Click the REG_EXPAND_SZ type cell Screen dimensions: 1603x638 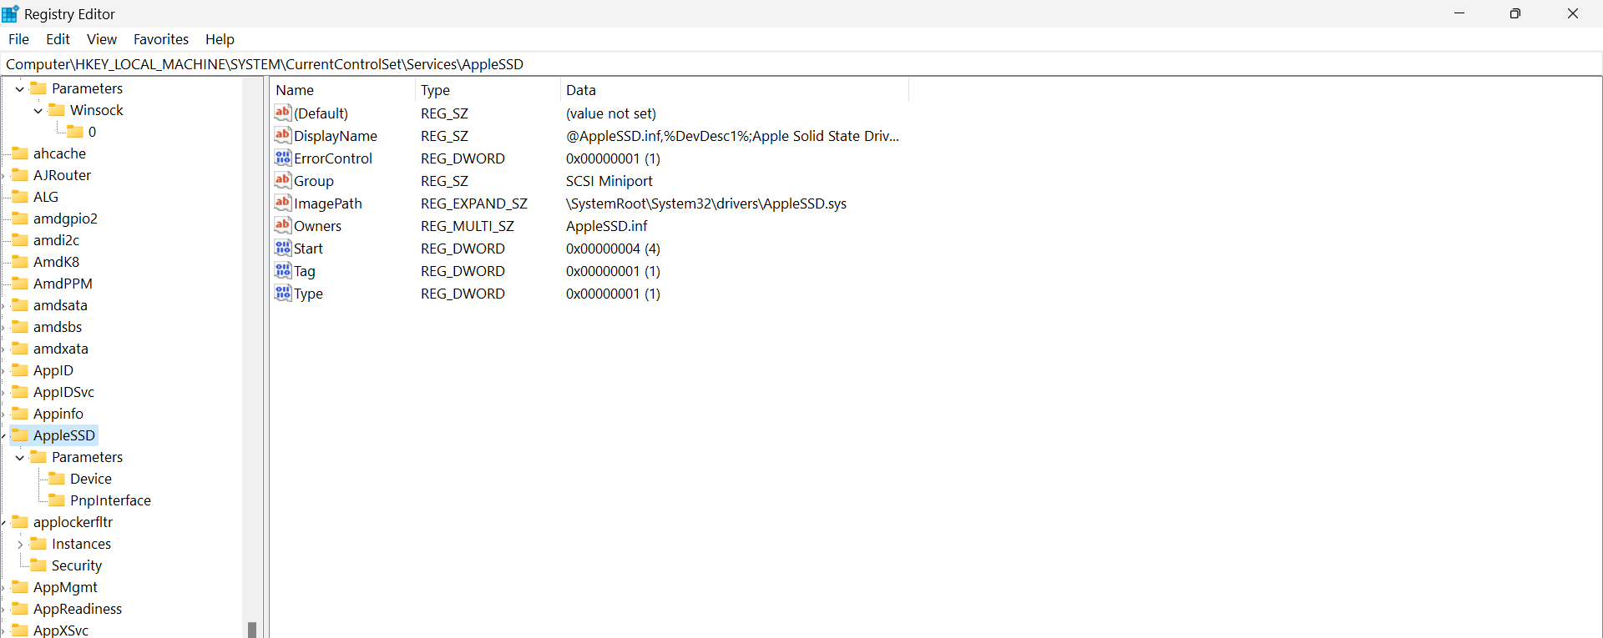coord(474,203)
